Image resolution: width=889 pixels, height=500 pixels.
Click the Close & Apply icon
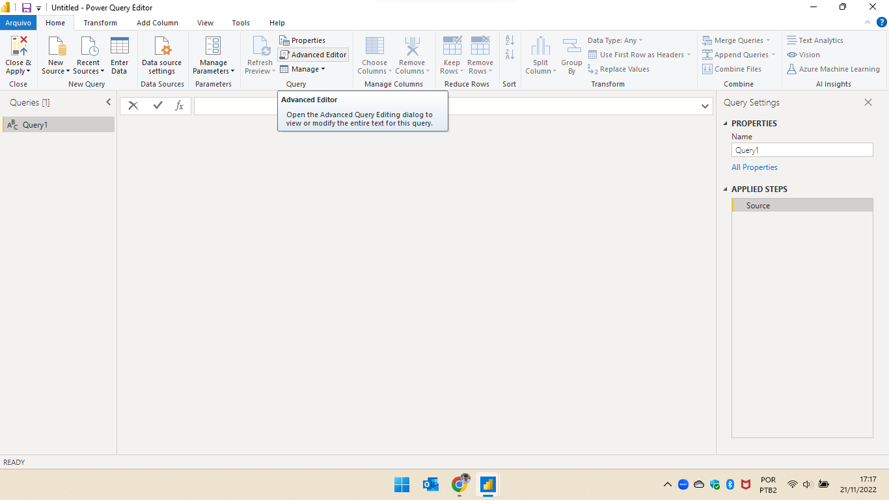click(18, 46)
